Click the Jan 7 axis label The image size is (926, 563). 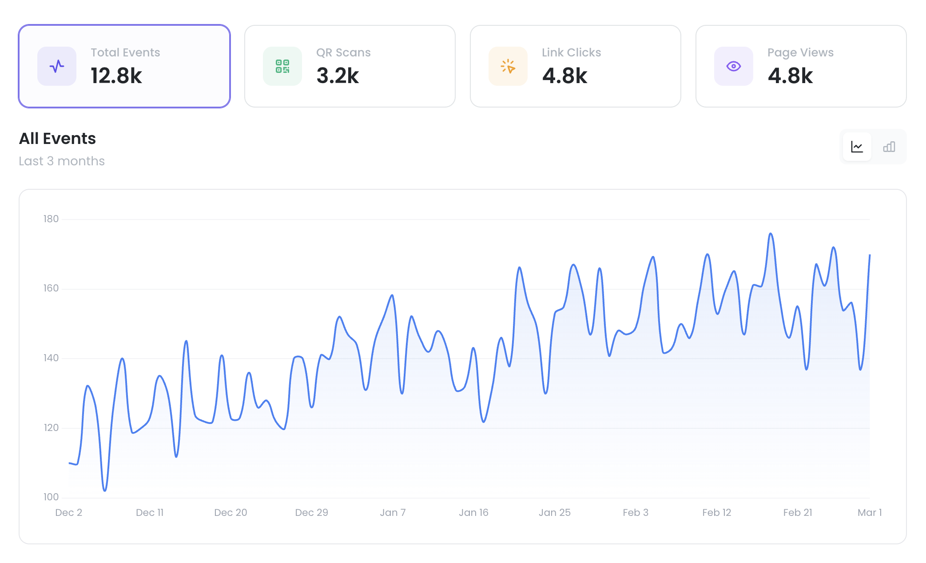[393, 512]
